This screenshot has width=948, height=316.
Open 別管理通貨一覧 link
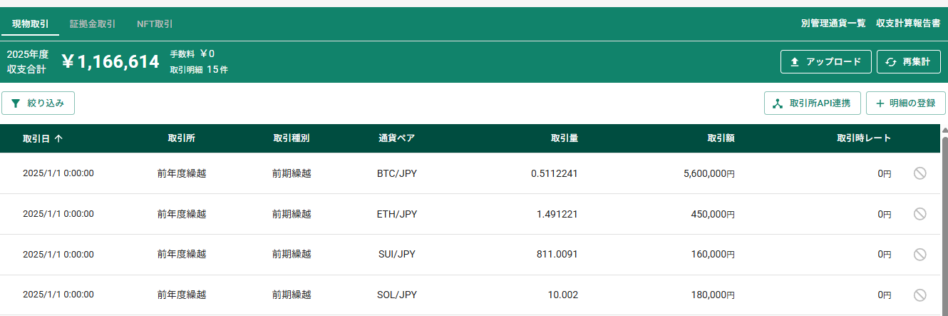(x=833, y=23)
